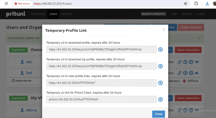Open the Dashboard tab in navbar
The height and width of the screenshot is (118, 216).
(x=38, y=14)
